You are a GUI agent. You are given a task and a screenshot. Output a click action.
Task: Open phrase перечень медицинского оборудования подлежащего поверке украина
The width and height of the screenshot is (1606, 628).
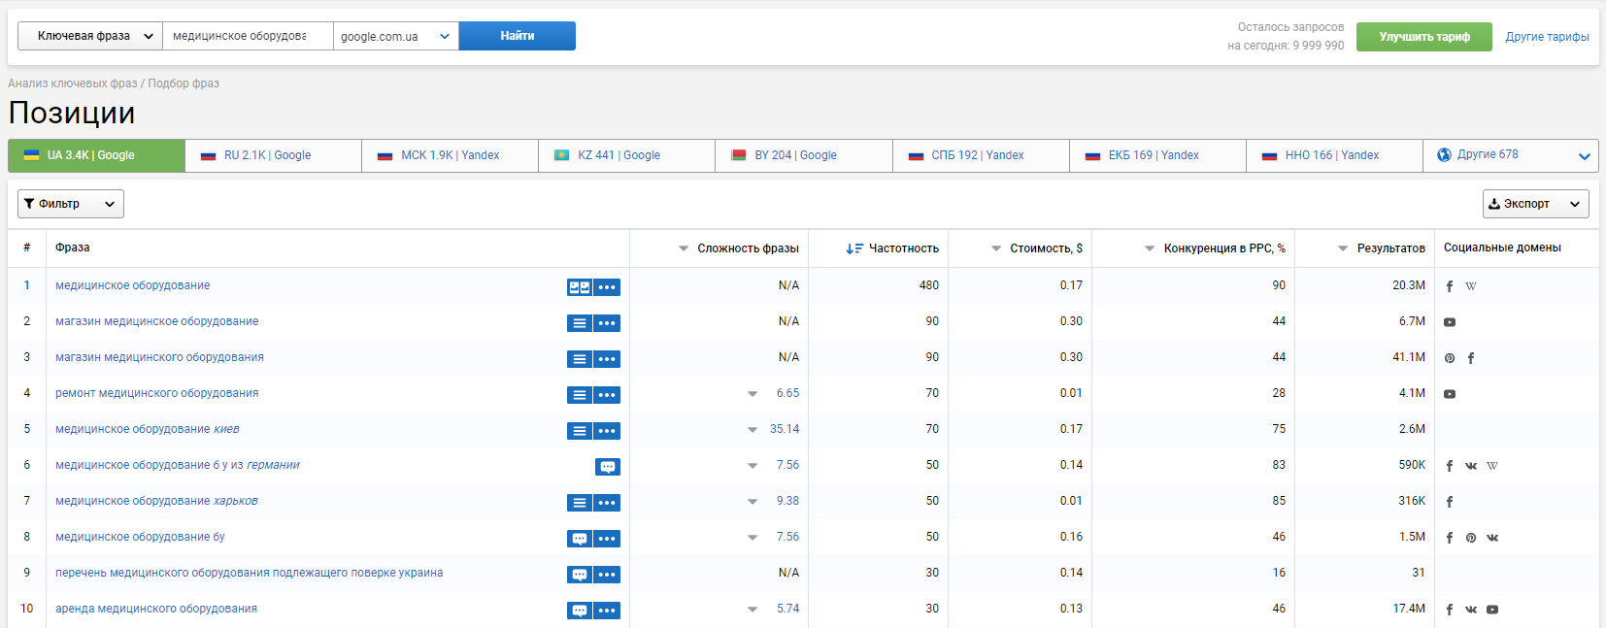coord(249,573)
